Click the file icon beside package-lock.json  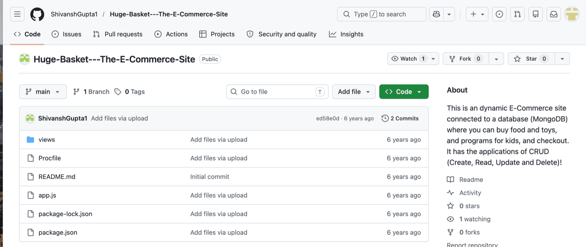[x=30, y=214]
